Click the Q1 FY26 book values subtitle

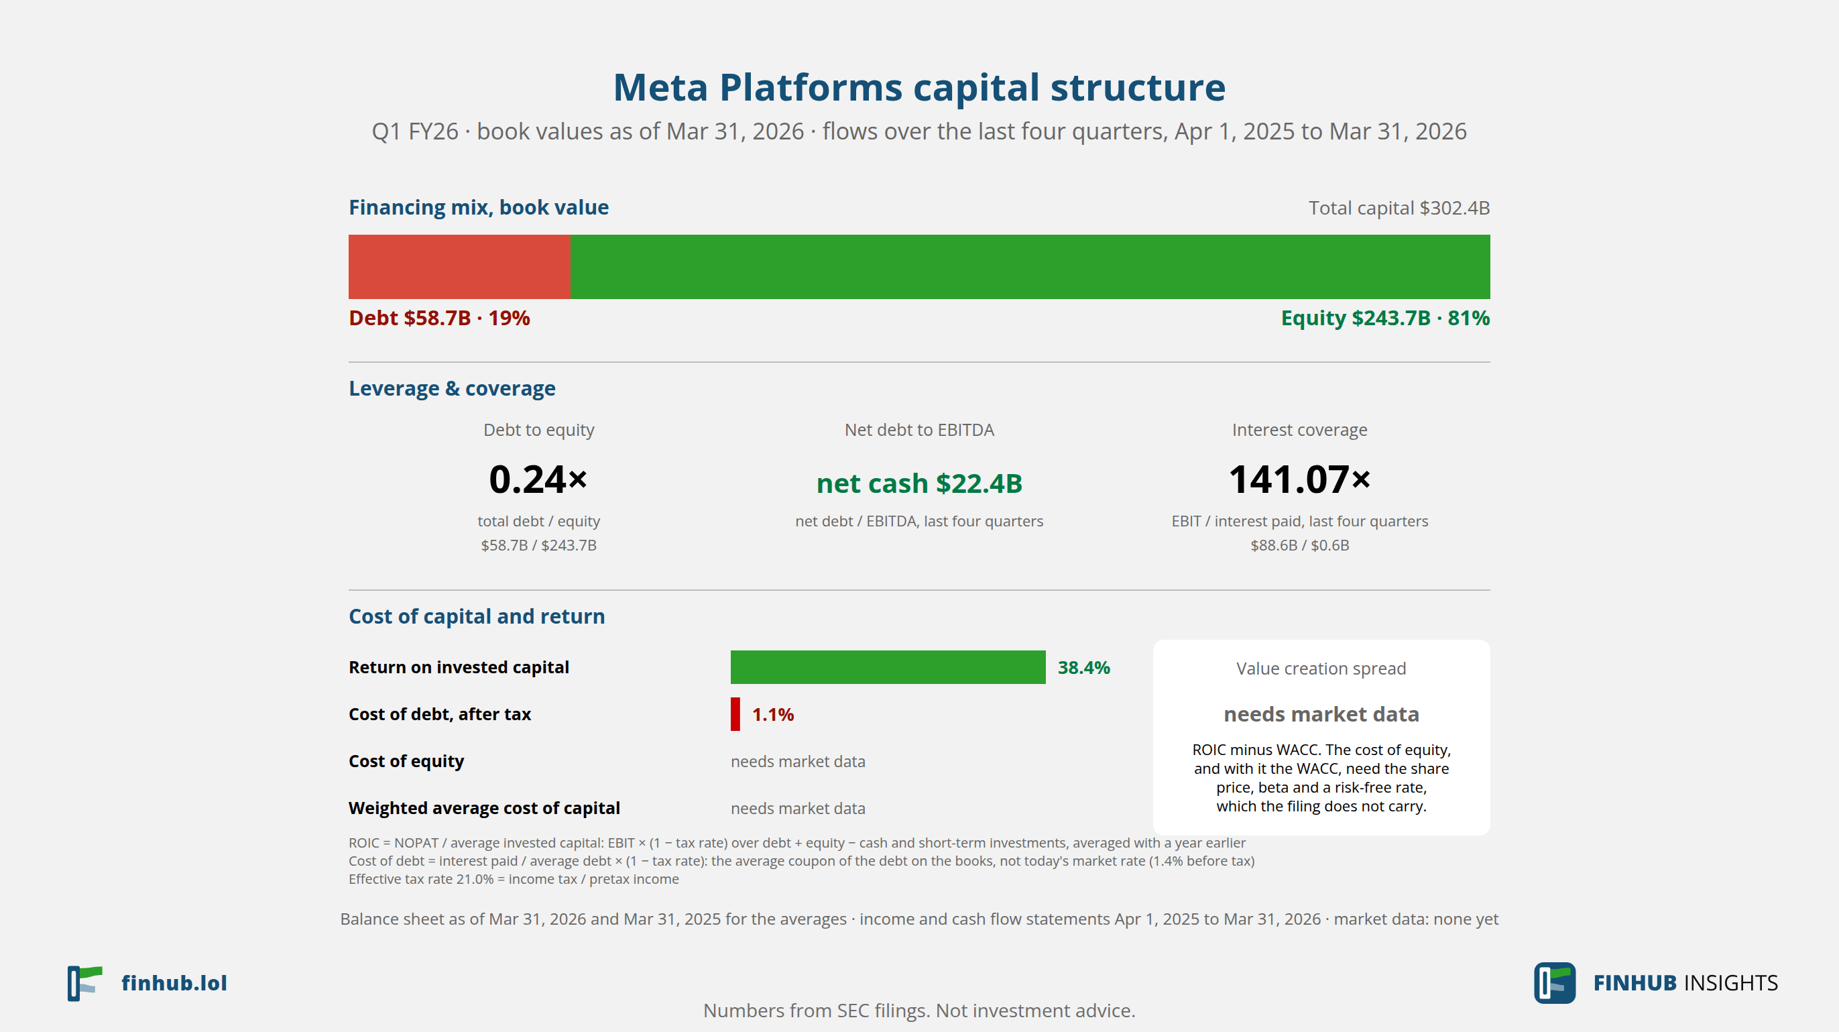pos(920,131)
